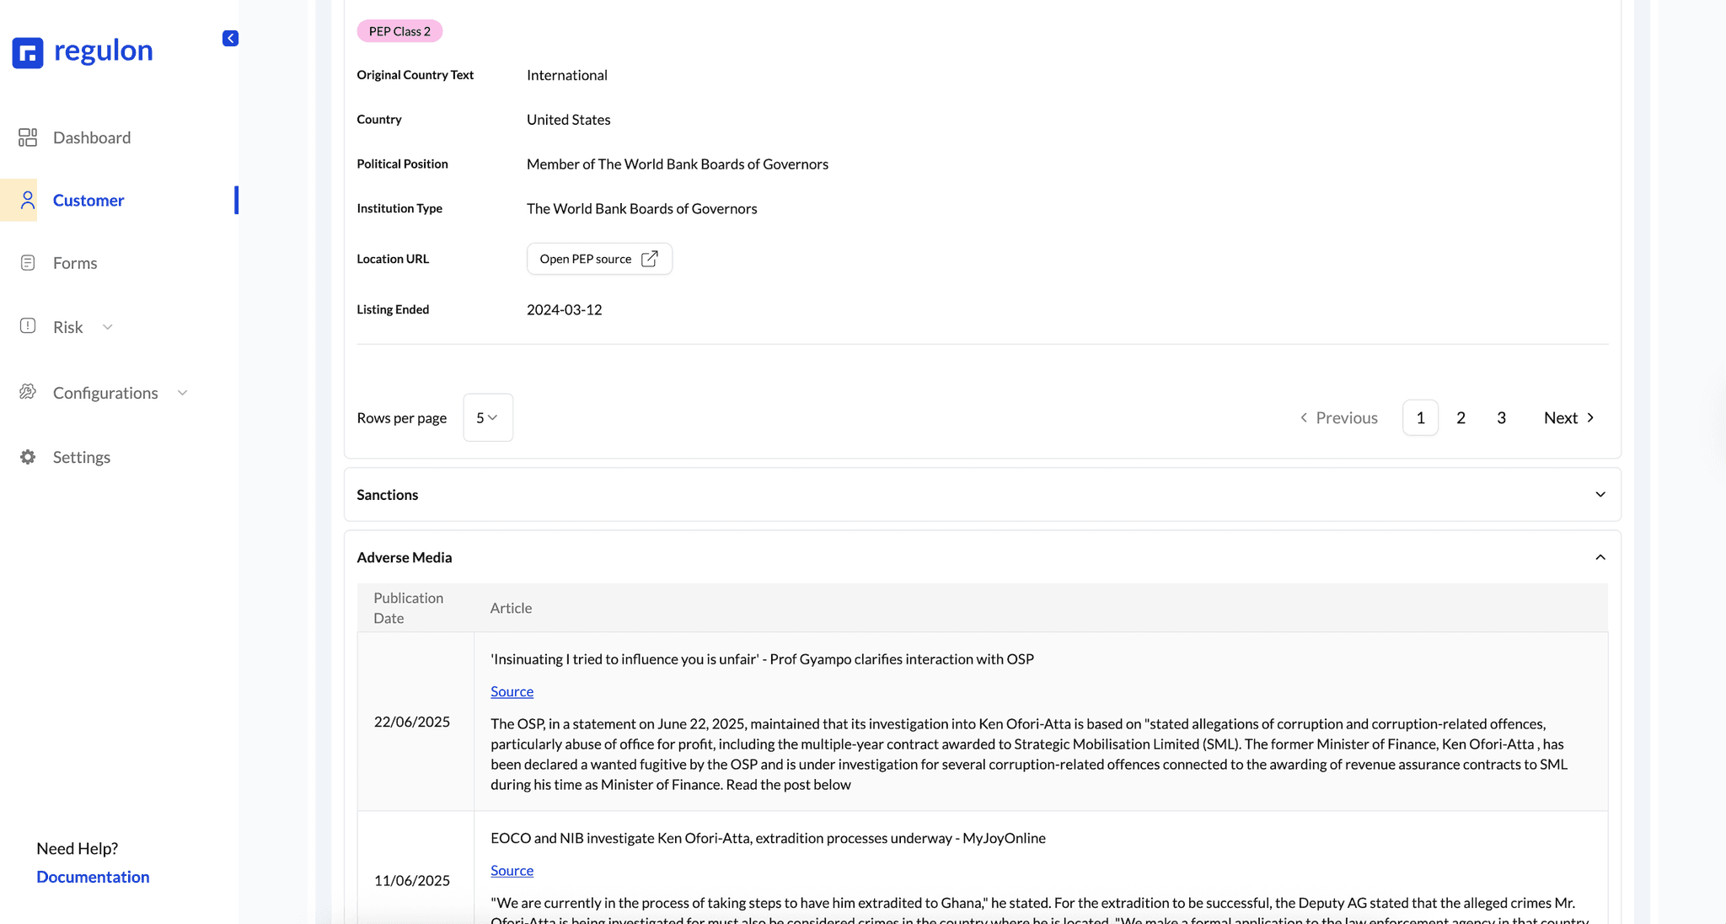Open the Rows per page dropdown

coord(488,417)
